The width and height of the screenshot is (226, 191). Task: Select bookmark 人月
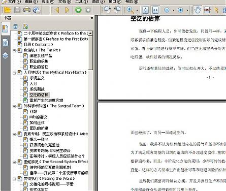pos(33,84)
